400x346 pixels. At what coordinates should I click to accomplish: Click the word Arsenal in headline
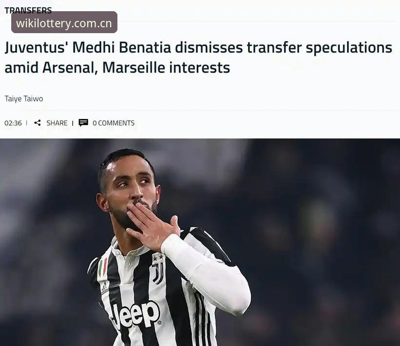[x=70, y=68]
